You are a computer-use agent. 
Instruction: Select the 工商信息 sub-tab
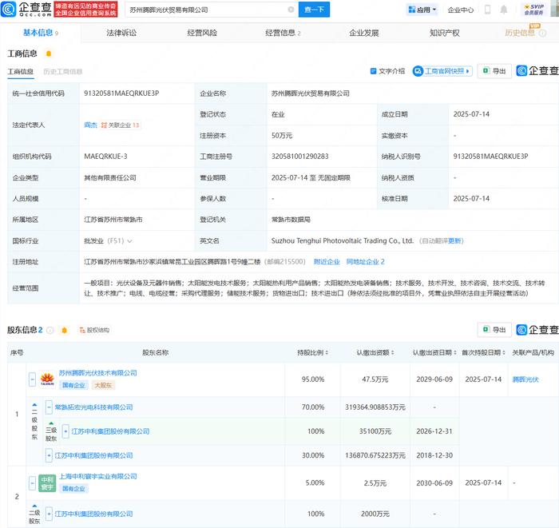tap(21, 72)
